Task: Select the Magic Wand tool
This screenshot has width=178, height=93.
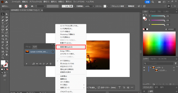Action: (3, 17)
